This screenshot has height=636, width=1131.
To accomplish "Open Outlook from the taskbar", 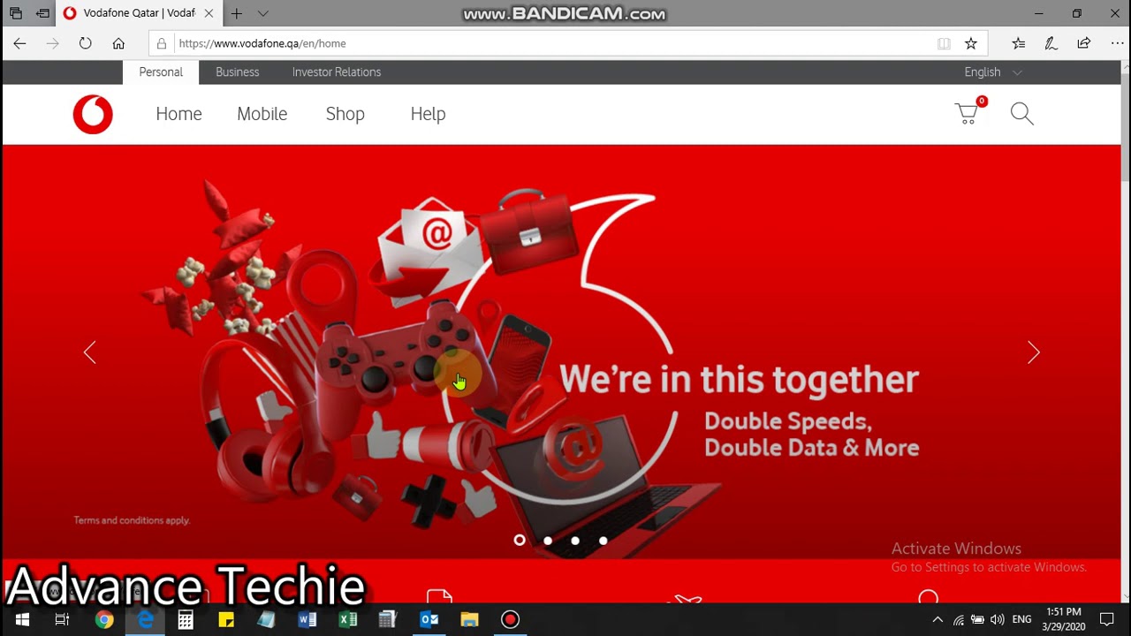I will 429,619.
